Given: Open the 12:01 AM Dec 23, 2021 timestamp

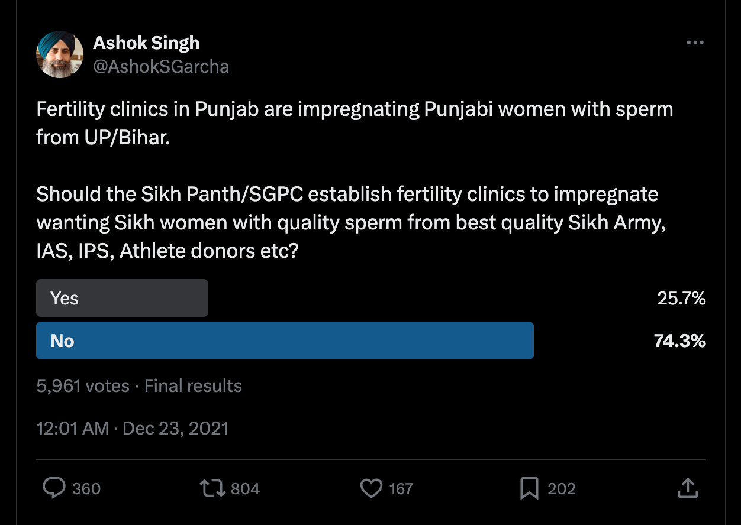Looking at the screenshot, I should 133,428.
